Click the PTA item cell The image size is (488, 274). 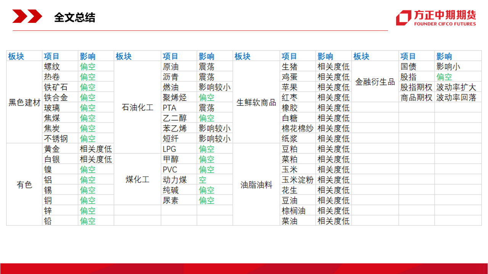(179, 108)
